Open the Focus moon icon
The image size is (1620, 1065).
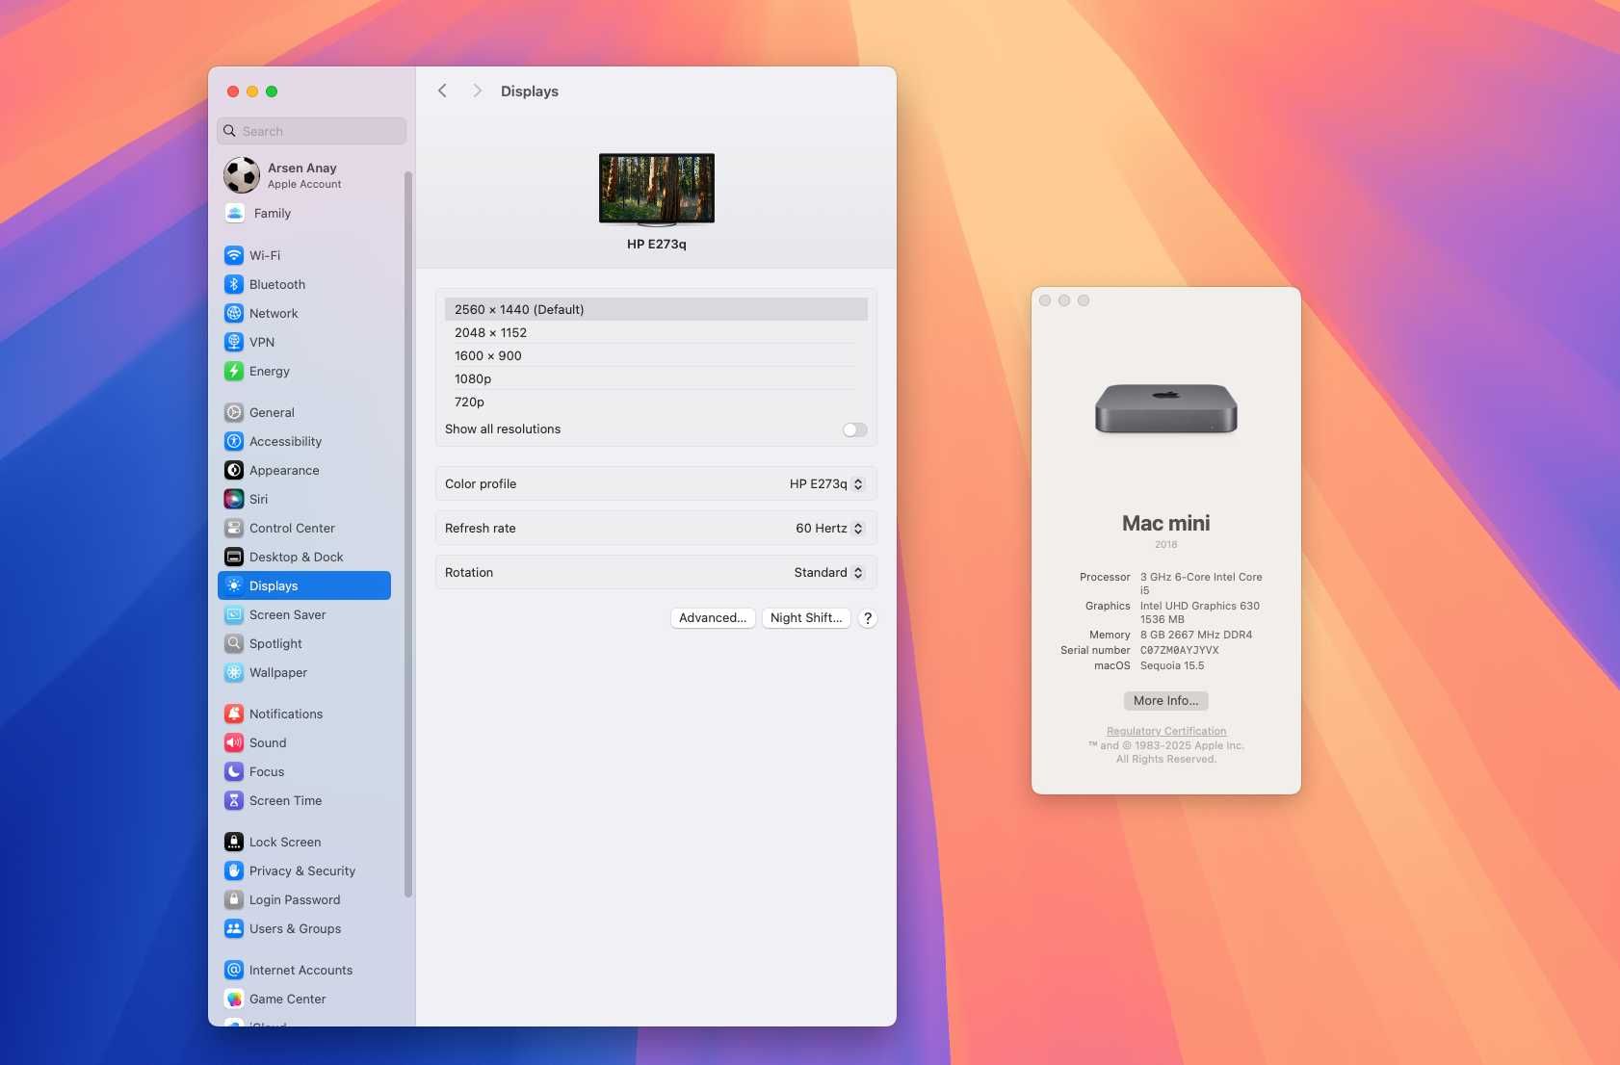point(234,771)
